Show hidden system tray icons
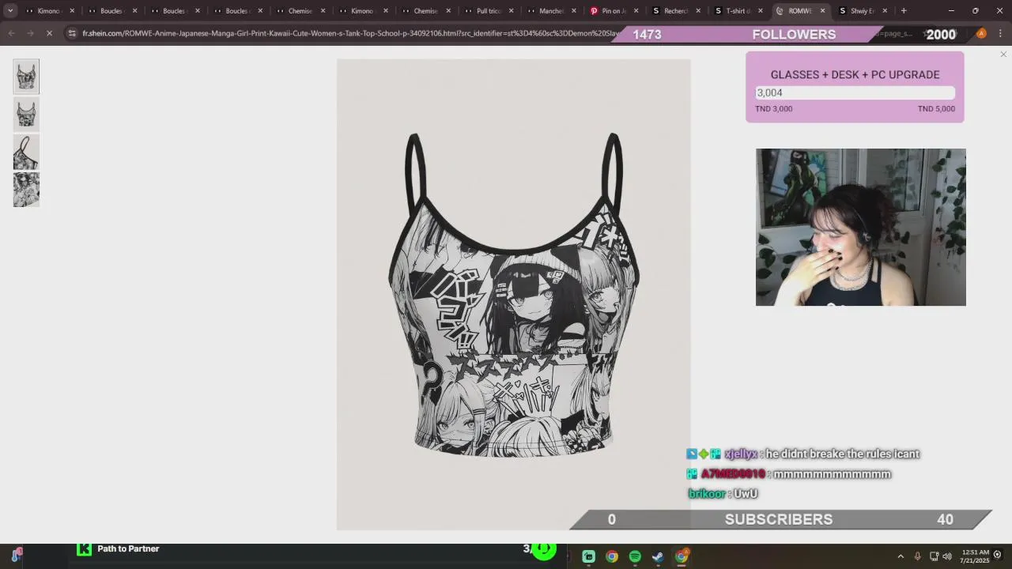The image size is (1012, 569). [901, 556]
